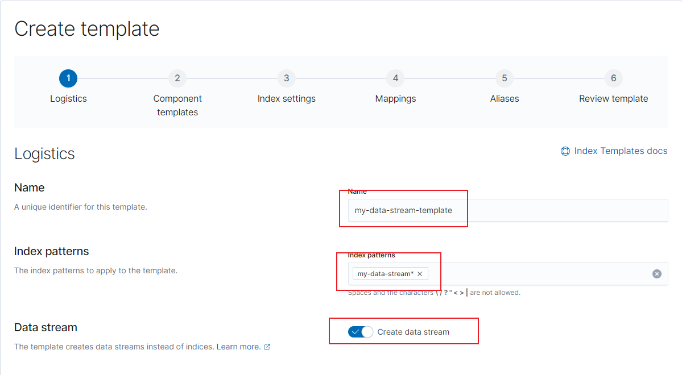The width and height of the screenshot is (682, 375).
Task: Follow the Learn more data stream link
Action: point(238,347)
